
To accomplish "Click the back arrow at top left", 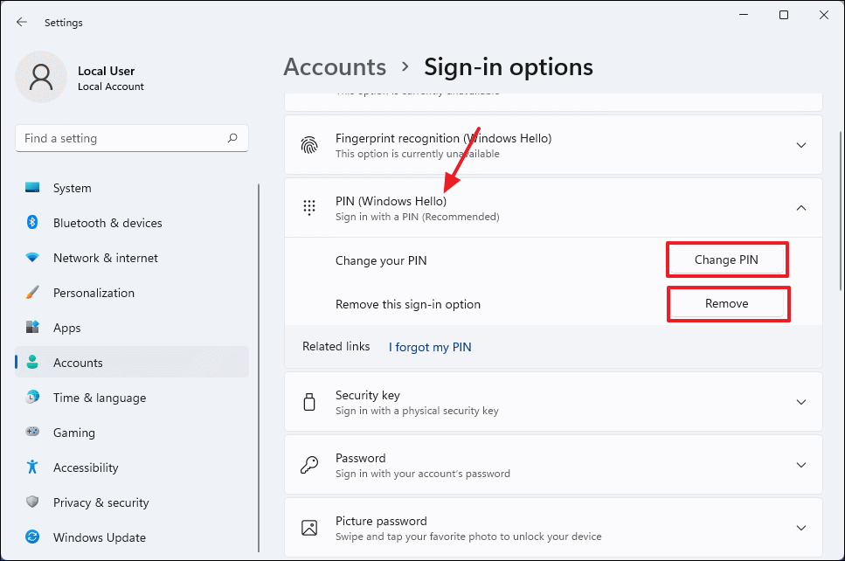I will 21,22.
